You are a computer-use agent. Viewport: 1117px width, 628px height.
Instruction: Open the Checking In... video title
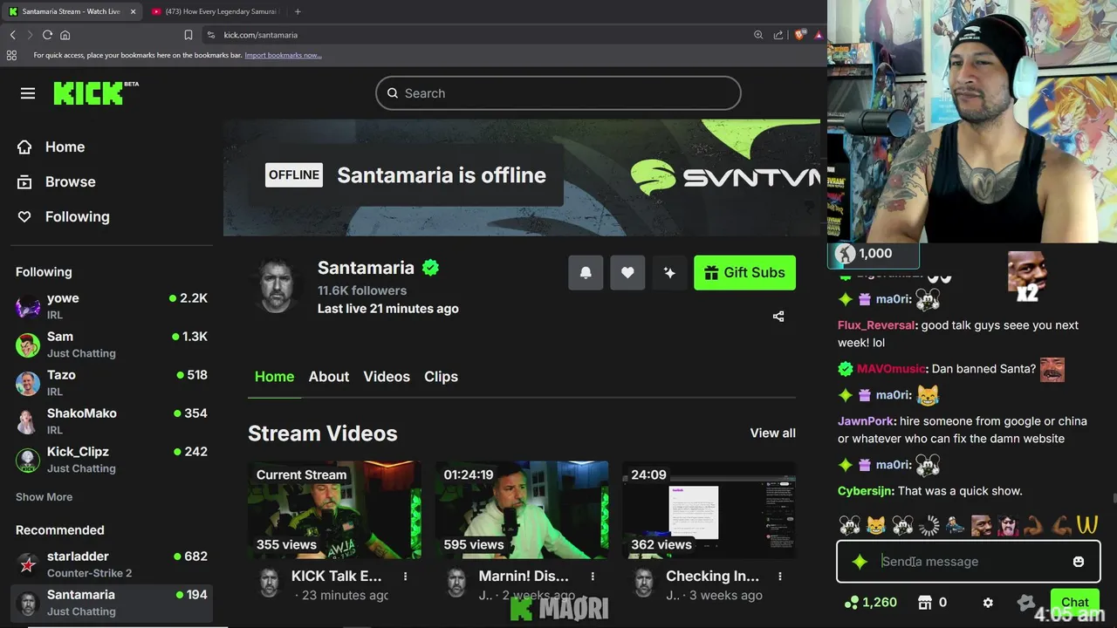click(712, 576)
